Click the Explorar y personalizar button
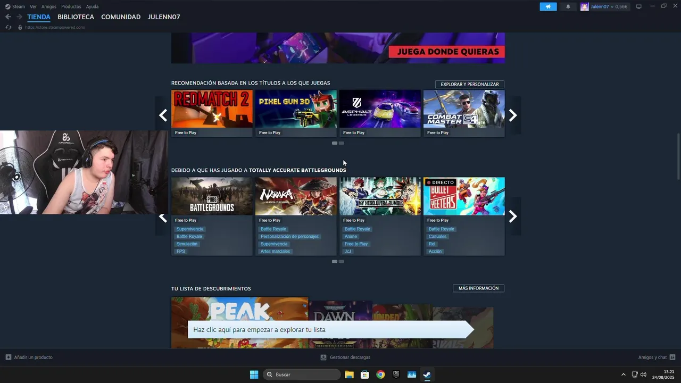Image resolution: width=681 pixels, height=383 pixels. [470, 84]
